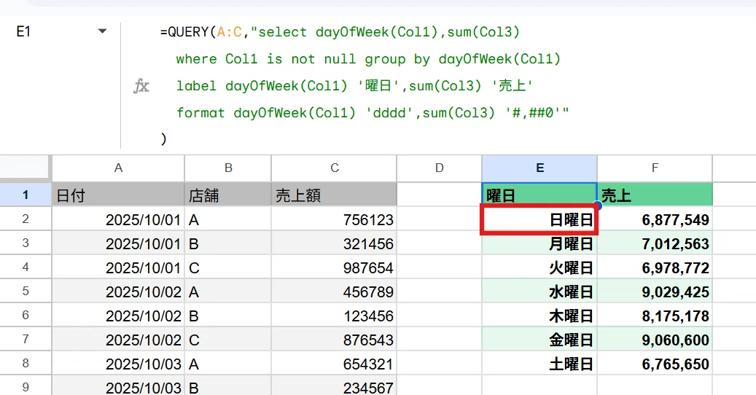Viewport: 756px width, 395px height.
Task: Select row 5 header
Action: 26,291
